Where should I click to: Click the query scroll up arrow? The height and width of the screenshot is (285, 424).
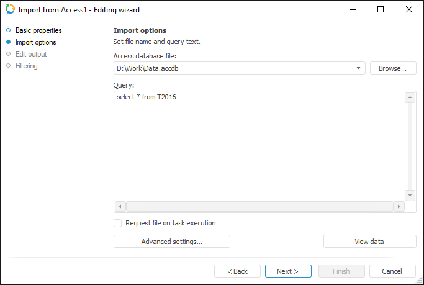(410, 97)
